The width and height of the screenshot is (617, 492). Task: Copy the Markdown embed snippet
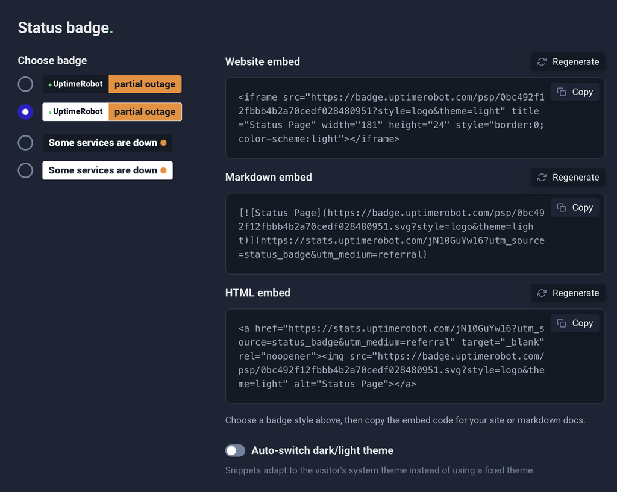click(x=575, y=207)
